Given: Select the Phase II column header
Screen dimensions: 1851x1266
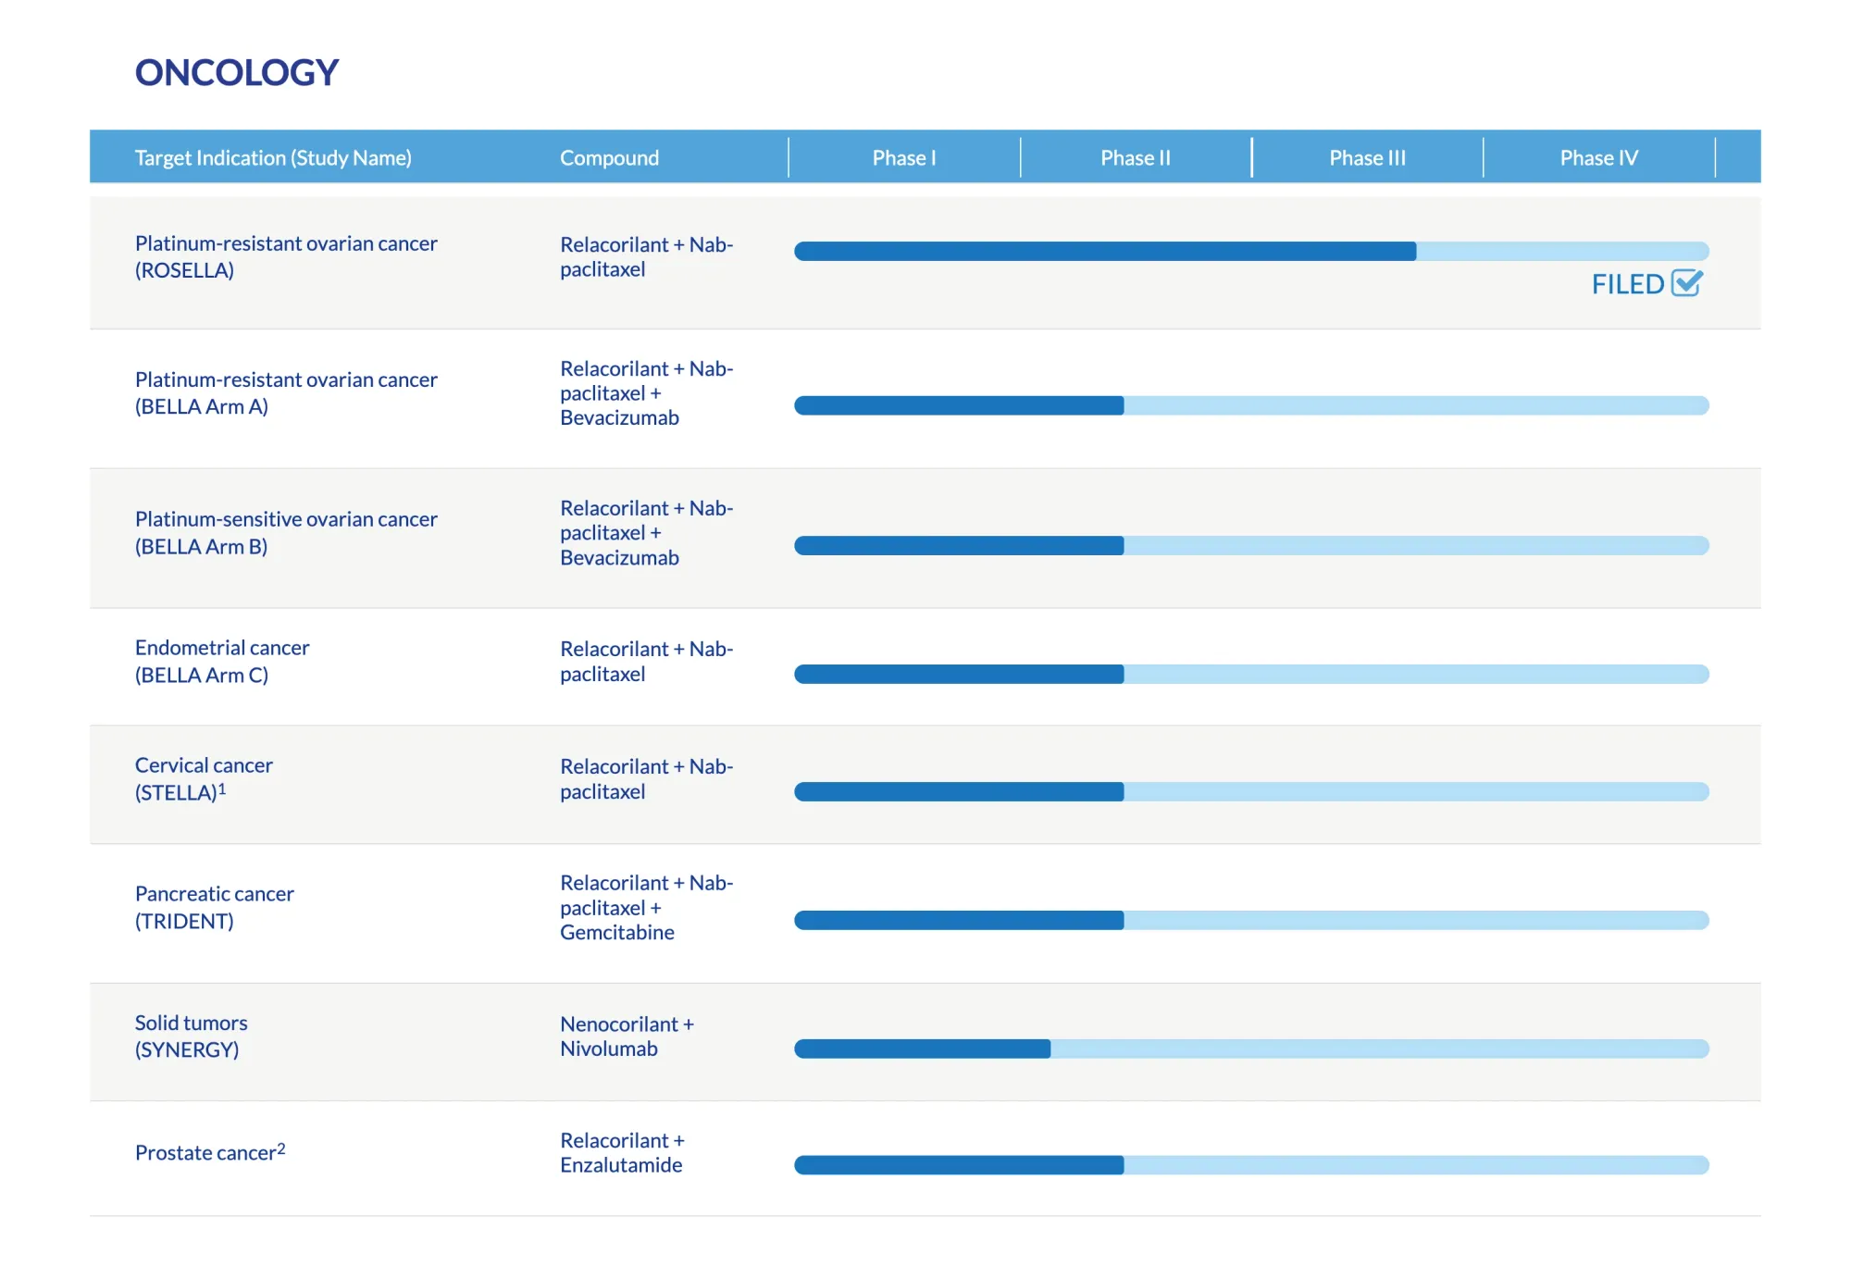Looking at the screenshot, I should [1135, 158].
